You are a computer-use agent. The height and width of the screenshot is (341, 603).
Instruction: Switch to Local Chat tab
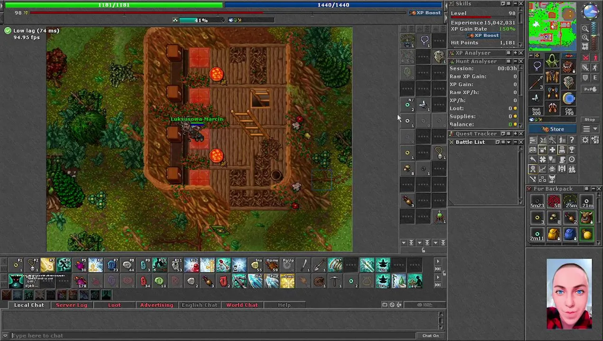point(29,305)
